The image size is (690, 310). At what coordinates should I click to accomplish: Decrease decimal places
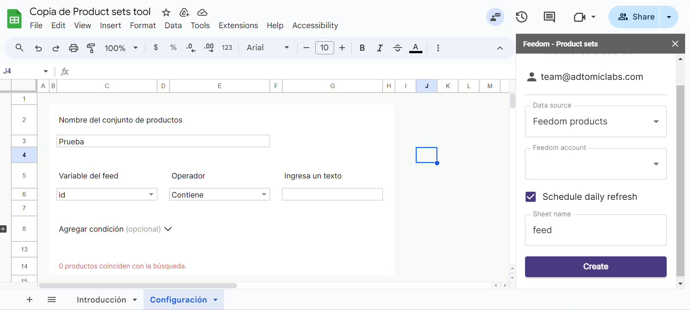(191, 48)
